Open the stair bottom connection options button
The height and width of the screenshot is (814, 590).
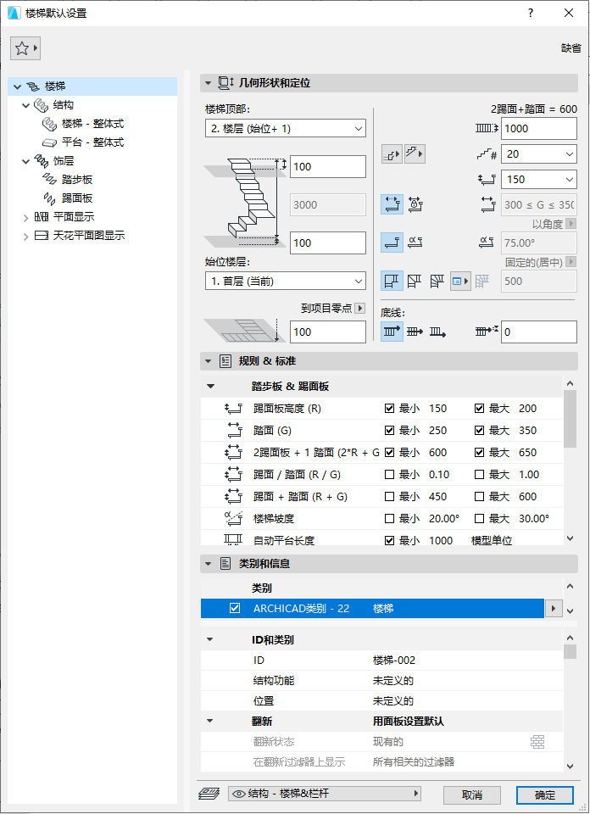(392, 154)
